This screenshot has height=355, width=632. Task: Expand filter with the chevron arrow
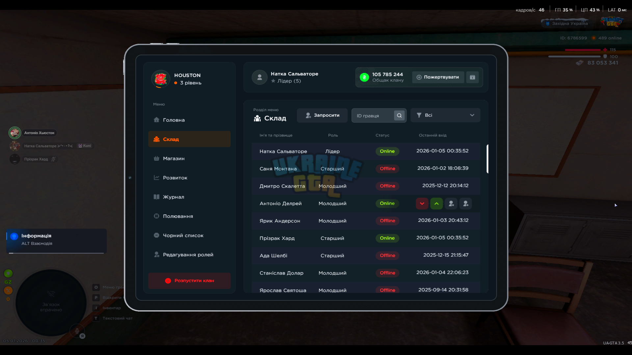point(472,115)
